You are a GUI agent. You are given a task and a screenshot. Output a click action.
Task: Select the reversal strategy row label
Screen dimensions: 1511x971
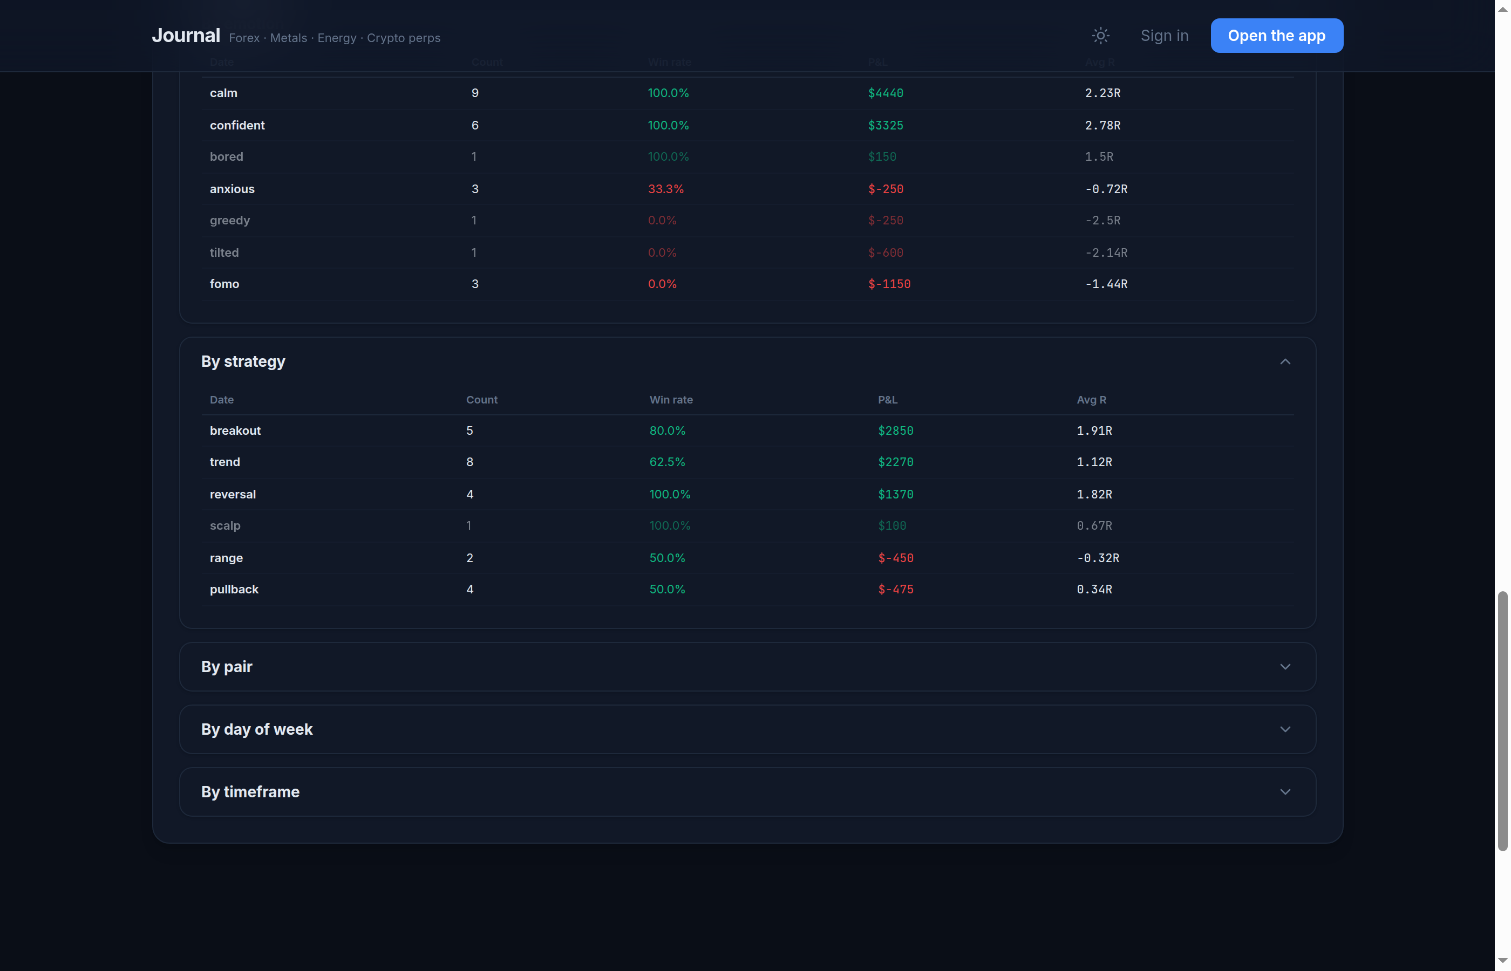233,494
